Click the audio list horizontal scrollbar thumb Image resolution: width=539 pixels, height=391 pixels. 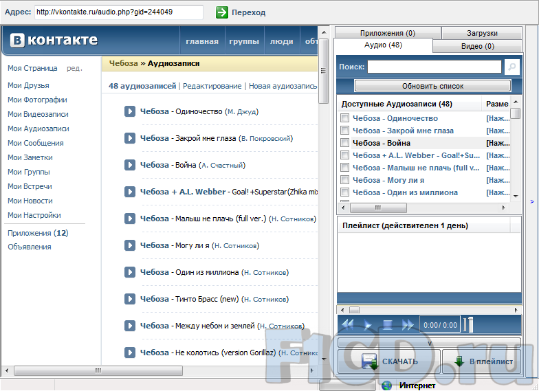[378, 208]
